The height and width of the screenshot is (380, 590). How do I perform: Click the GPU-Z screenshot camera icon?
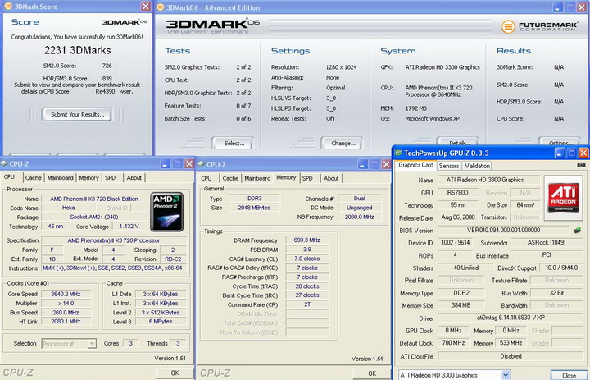tap(581, 165)
